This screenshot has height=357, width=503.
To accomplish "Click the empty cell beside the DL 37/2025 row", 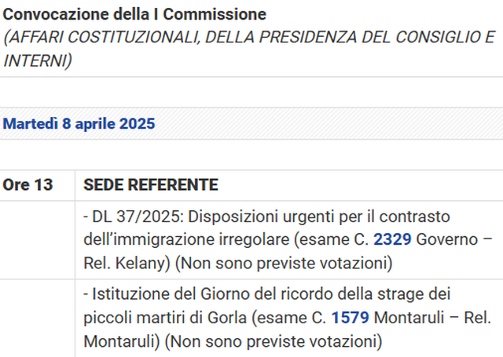I will point(37,239).
